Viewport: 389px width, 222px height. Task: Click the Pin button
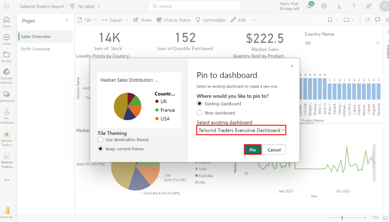point(252,150)
